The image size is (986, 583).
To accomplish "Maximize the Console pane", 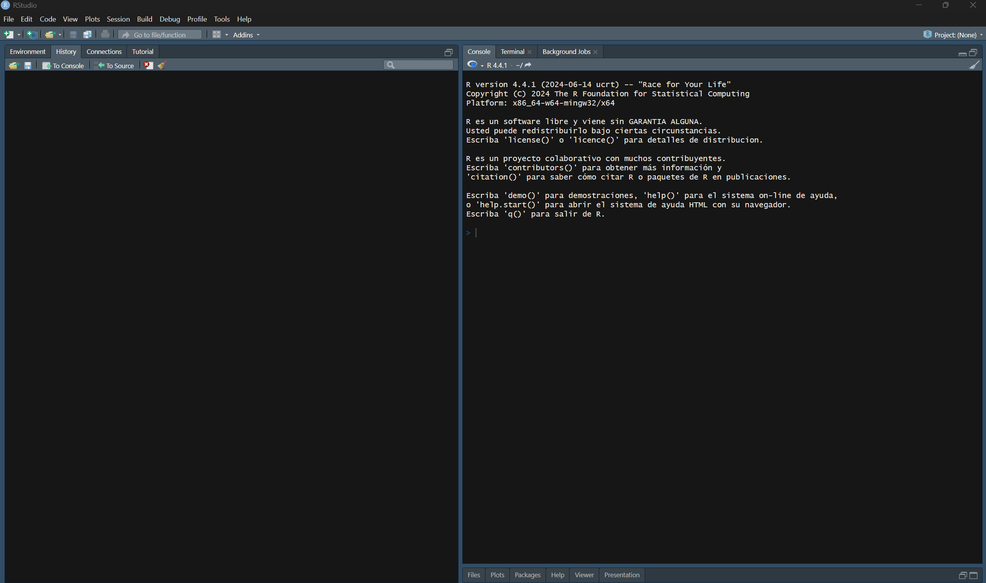I will click(973, 52).
